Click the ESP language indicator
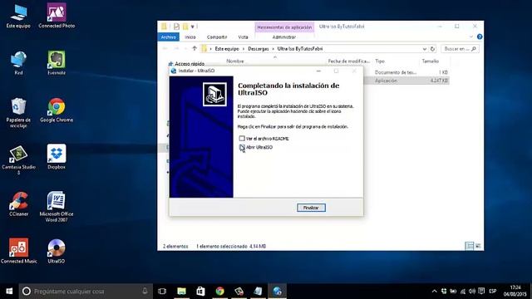The image size is (532, 299). click(493, 292)
